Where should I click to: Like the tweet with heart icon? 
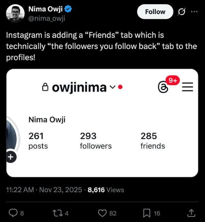coord(102,213)
